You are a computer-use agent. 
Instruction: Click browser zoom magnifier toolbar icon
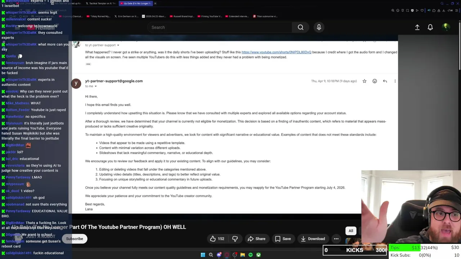click(x=393, y=10)
